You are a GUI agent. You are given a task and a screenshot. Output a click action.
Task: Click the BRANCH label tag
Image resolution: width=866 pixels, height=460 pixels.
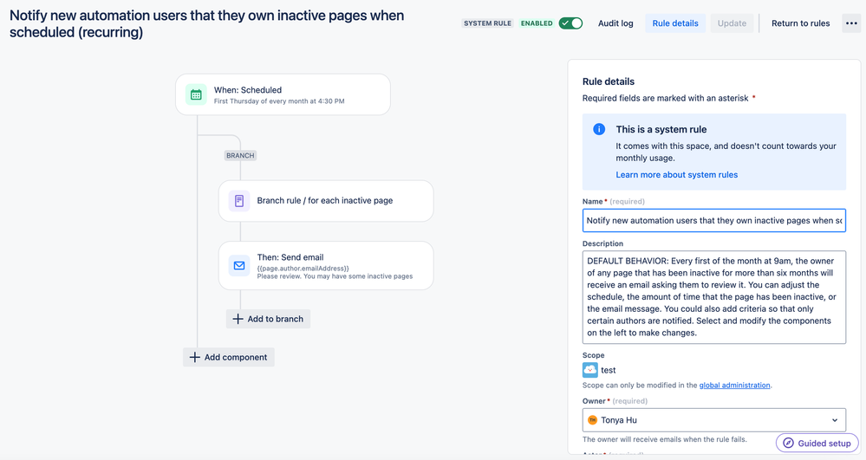pyautogui.click(x=240, y=156)
